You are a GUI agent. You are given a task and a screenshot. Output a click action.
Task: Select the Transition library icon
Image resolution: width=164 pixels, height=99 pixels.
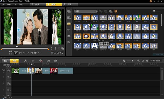click(69, 24)
